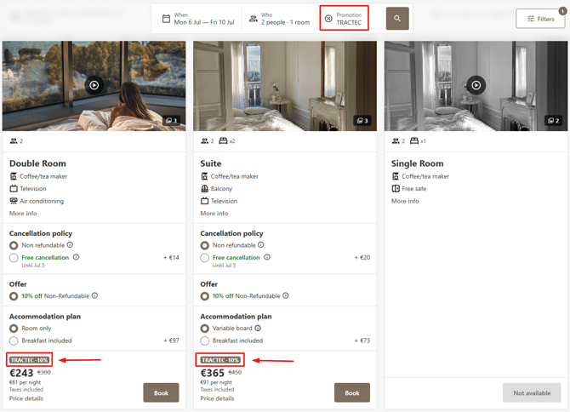Open Double Room photo gallery counter icon
Screen dimensions: 570x412
pyautogui.click(x=171, y=120)
